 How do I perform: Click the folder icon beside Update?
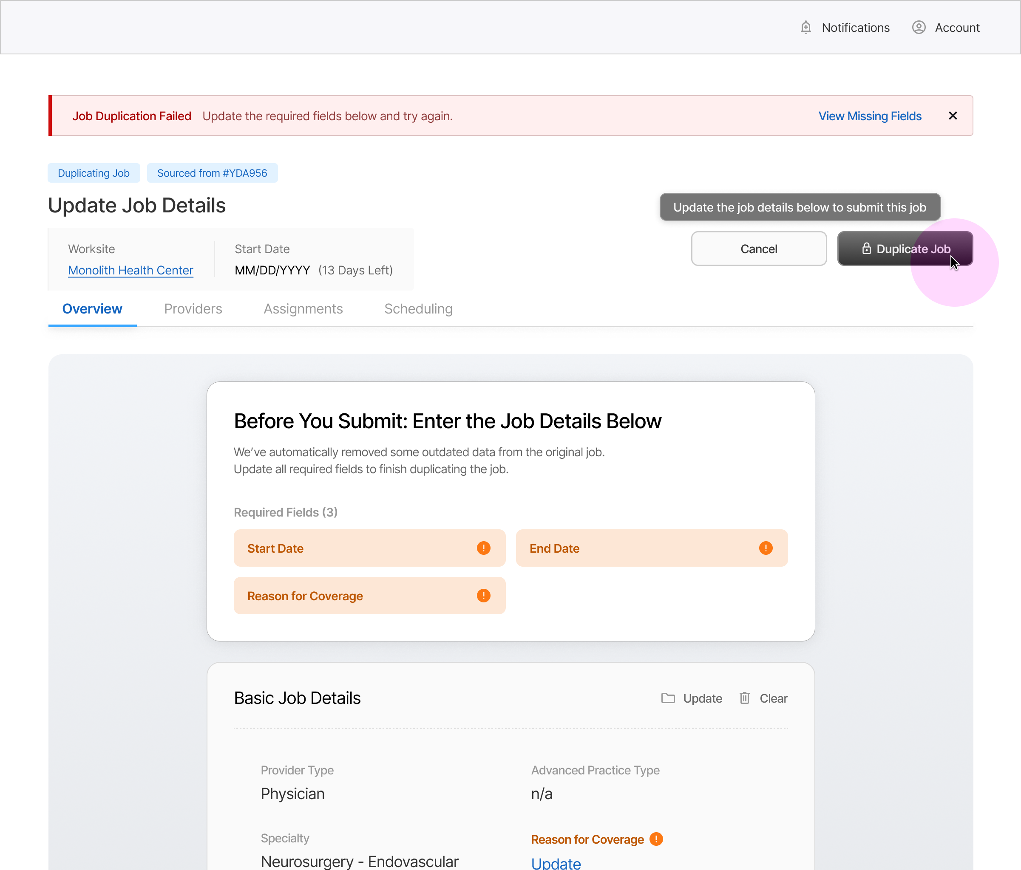pyautogui.click(x=668, y=698)
